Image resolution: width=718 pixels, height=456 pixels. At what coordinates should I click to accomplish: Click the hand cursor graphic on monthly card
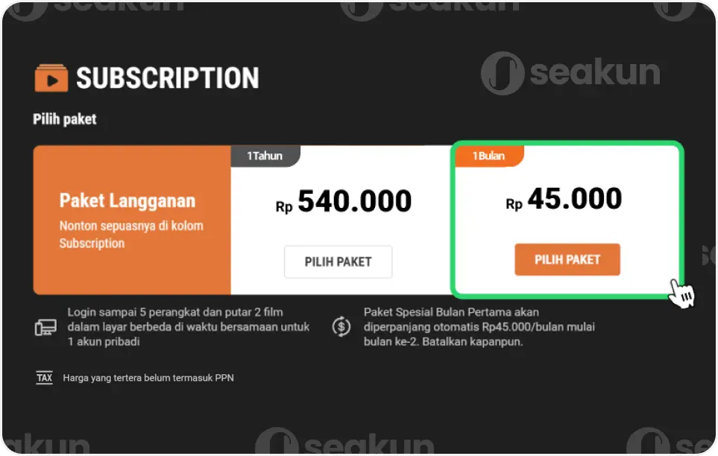tap(683, 293)
